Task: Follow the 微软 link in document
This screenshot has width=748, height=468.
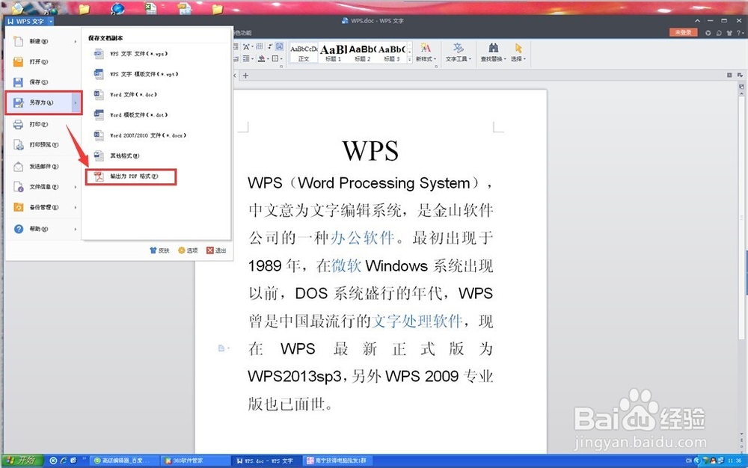Action: point(346,265)
